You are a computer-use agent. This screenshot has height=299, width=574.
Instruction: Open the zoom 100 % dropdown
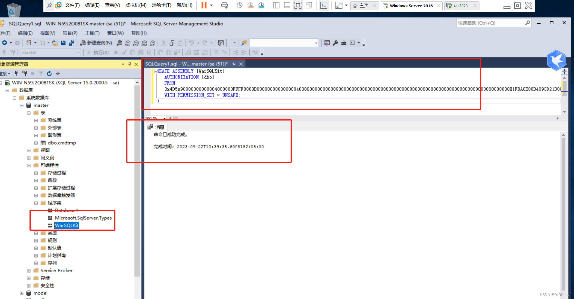[x=164, y=118]
